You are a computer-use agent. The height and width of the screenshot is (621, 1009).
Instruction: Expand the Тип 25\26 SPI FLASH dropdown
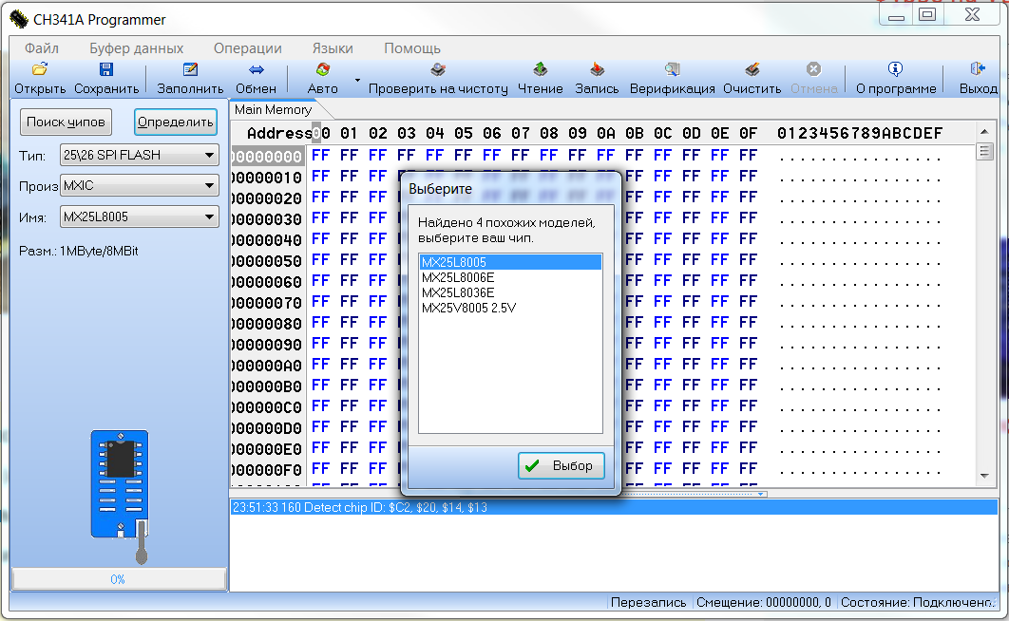(x=209, y=156)
